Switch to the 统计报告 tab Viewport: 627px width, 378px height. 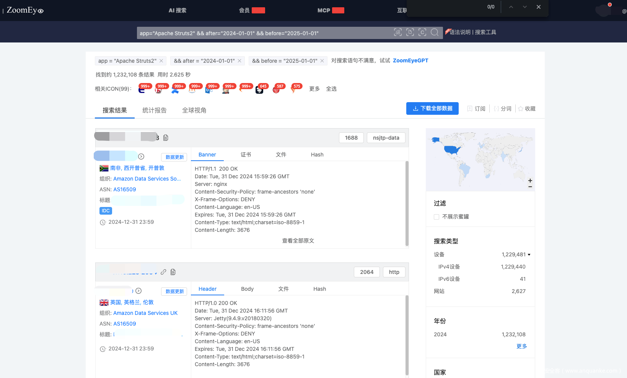click(x=155, y=111)
